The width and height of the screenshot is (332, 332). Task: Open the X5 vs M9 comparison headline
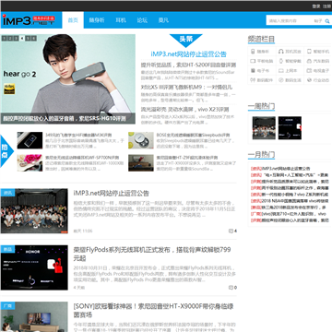pos(186,88)
